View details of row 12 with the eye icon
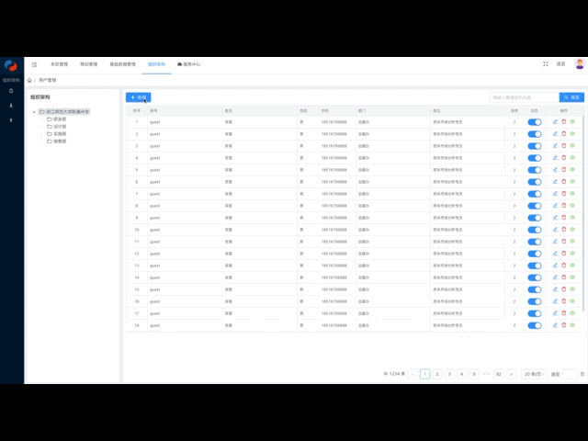Image resolution: width=588 pixels, height=441 pixels. click(572, 254)
